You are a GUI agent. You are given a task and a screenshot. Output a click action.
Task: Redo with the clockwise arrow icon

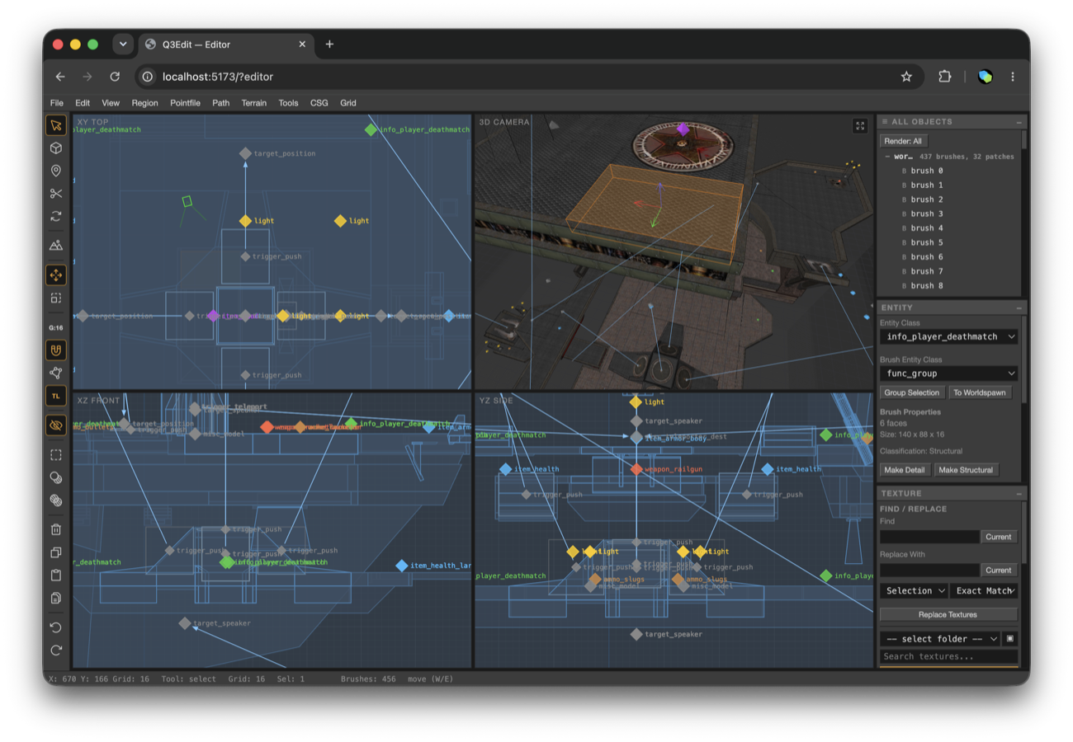pos(56,650)
